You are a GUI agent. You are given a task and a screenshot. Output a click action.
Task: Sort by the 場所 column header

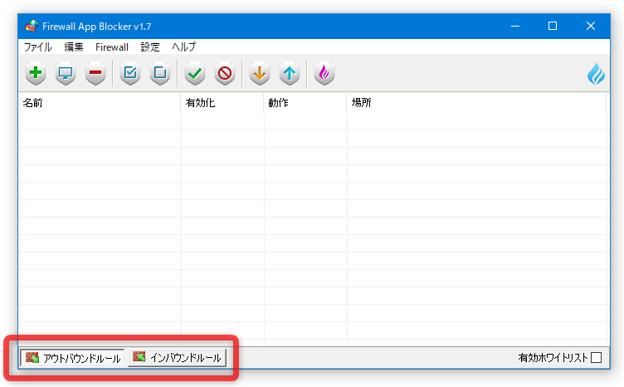click(476, 103)
